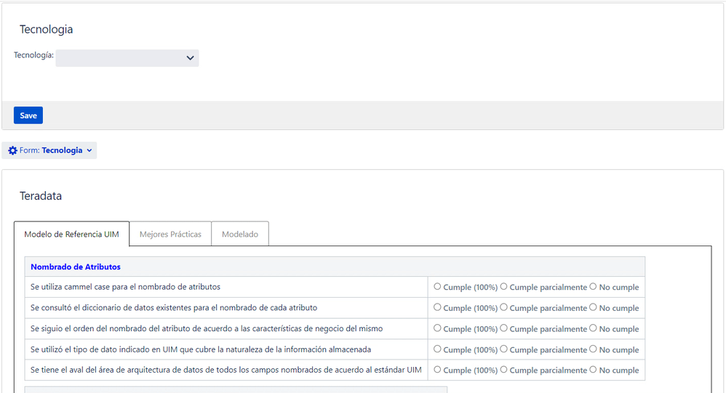Click the 'Se tiene el aval del área' text

point(226,370)
